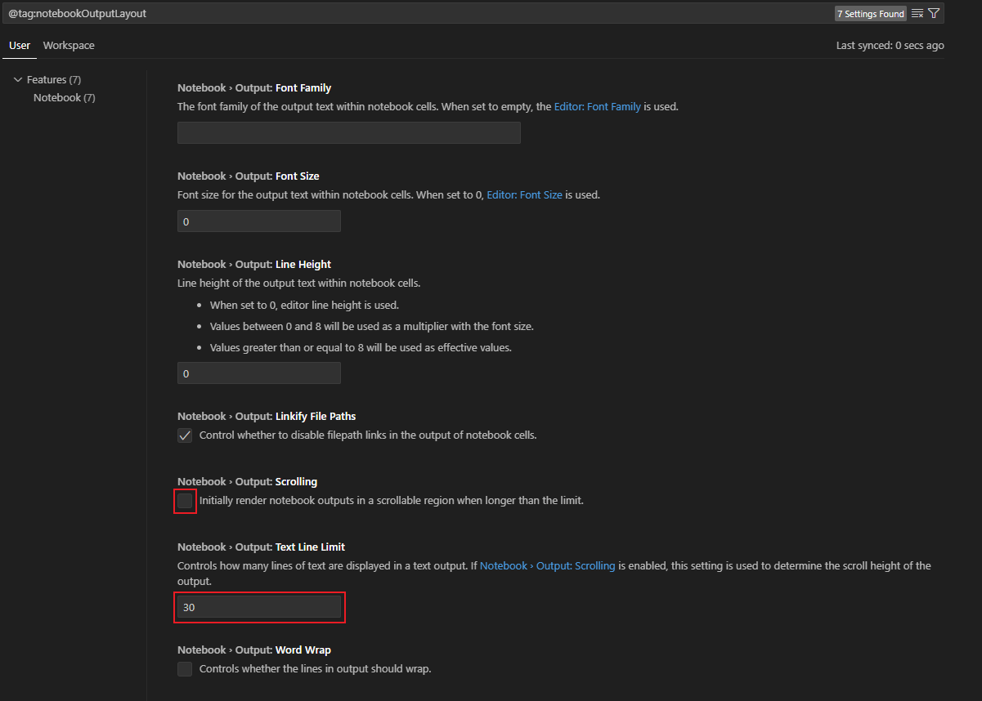Clear the settings search input
Viewport: 982px width, 701px height.
click(917, 13)
